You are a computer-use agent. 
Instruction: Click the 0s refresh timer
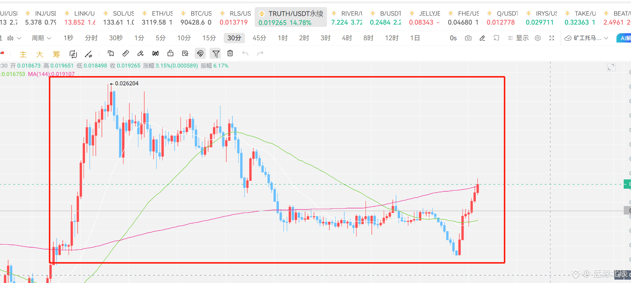pyautogui.click(x=453, y=38)
